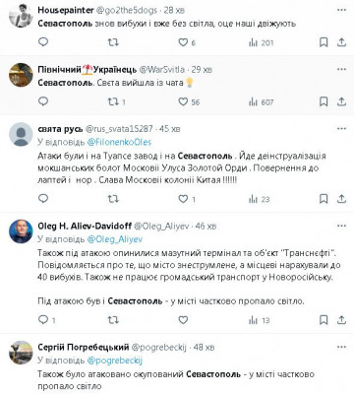354x394 pixels.
Task: Open the @pogrebeckij reply-to link
Action: coord(115,361)
